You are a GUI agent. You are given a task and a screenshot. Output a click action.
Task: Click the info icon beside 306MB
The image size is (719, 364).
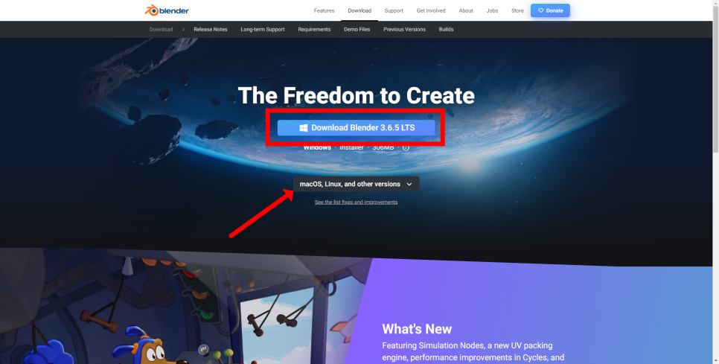pos(406,147)
